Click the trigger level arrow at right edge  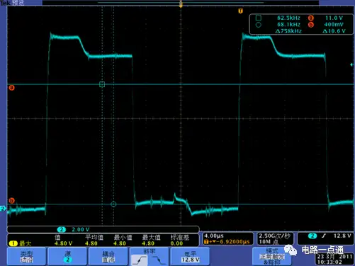351,64
